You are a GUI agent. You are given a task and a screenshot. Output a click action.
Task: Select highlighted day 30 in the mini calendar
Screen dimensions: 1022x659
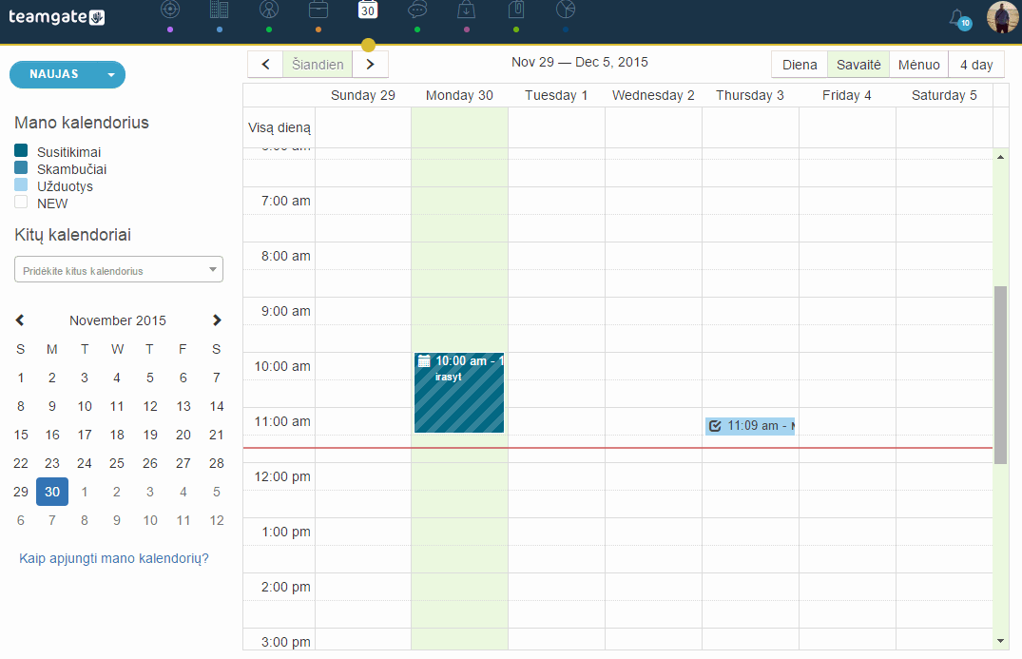click(x=52, y=492)
